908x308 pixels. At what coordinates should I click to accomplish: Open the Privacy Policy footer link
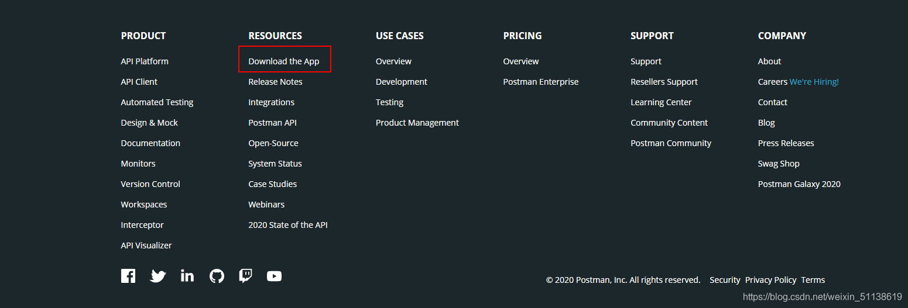770,280
